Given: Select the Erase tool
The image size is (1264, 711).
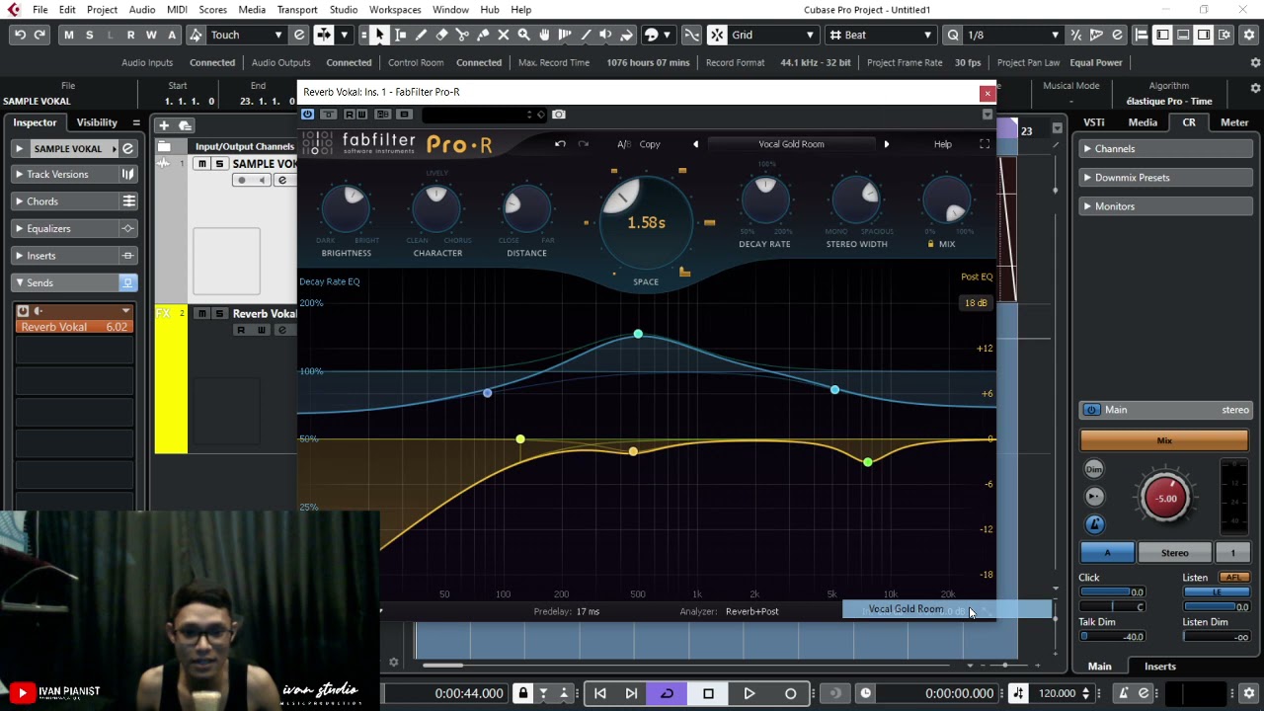Looking at the screenshot, I should (441, 35).
